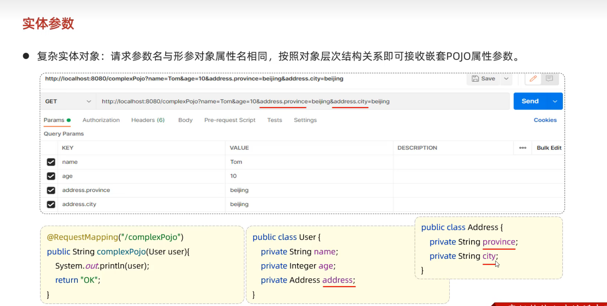Select the Body tab
This screenshot has width=607, height=306.
coord(185,120)
